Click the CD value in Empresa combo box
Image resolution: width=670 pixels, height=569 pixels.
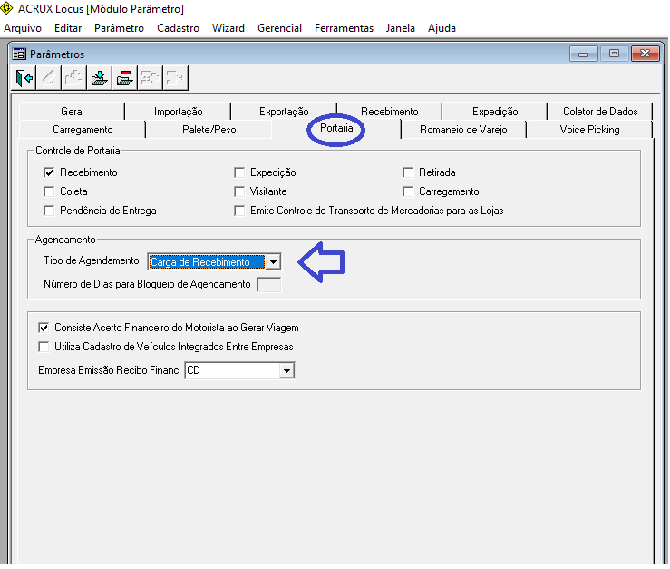pyautogui.click(x=232, y=370)
